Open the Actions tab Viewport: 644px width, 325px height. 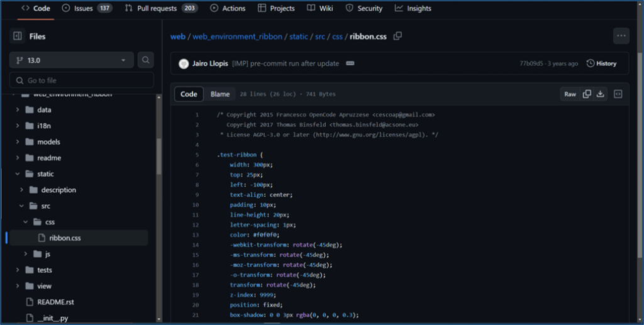click(228, 8)
